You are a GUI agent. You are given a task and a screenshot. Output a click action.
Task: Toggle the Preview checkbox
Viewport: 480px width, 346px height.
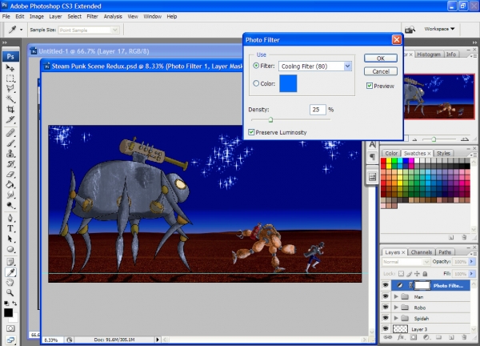click(370, 86)
